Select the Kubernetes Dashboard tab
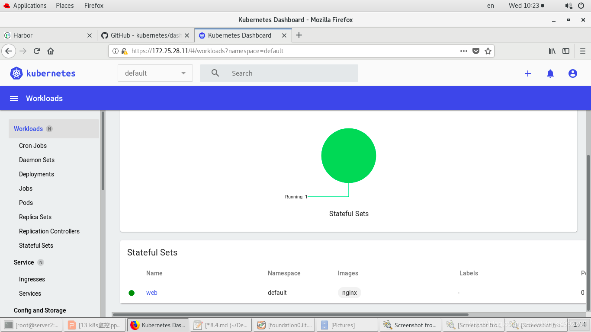 [x=242, y=35]
